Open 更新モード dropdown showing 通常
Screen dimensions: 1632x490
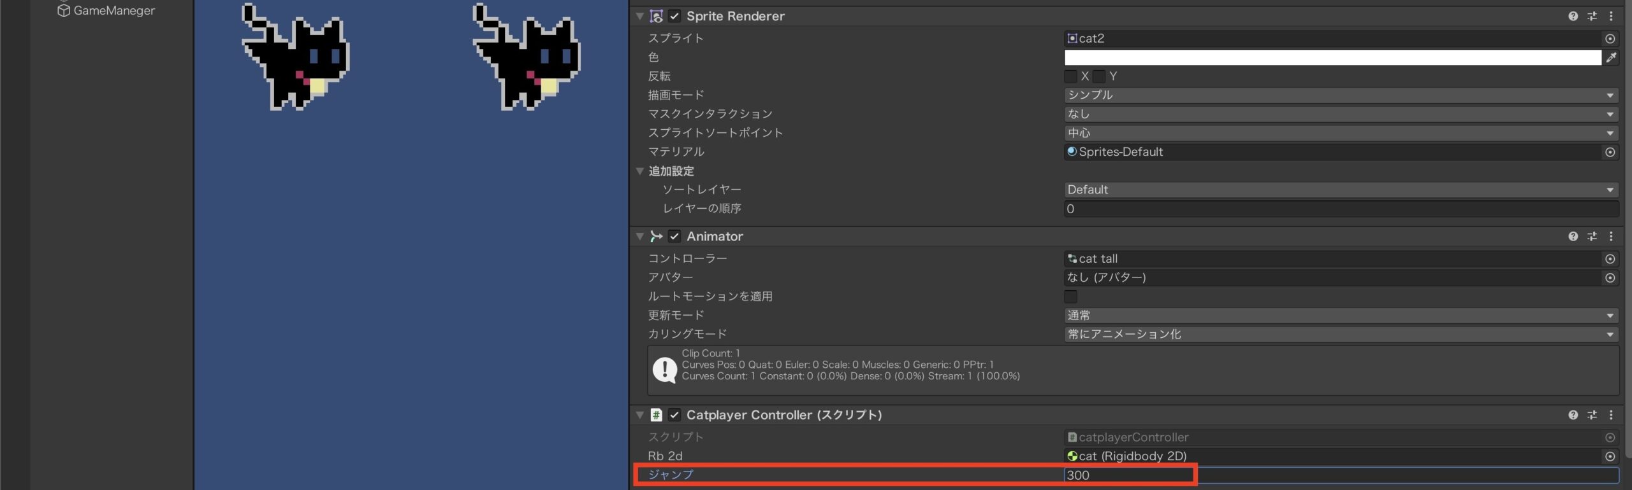click(x=1341, y=316)
